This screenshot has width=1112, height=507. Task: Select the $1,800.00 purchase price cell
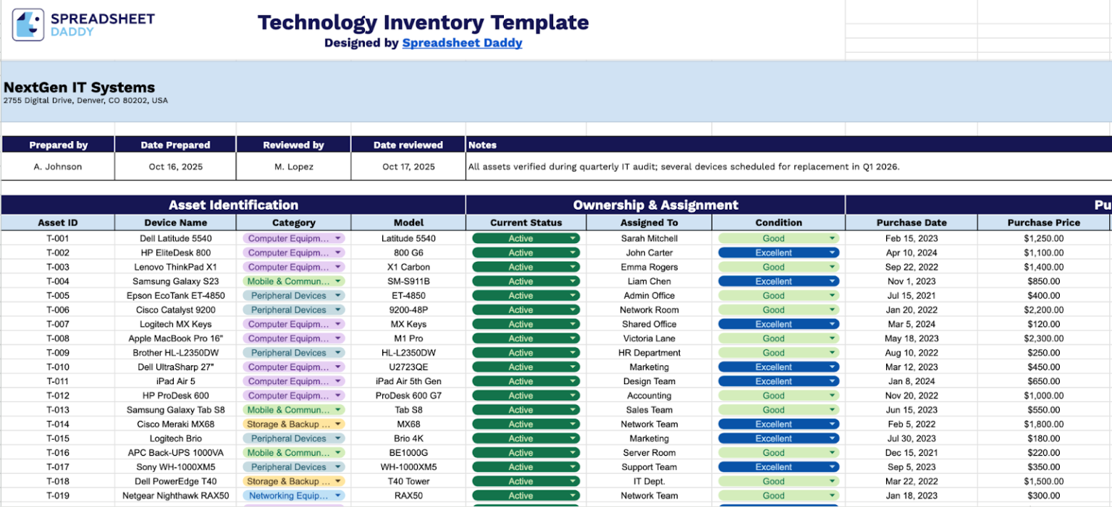1043,424
